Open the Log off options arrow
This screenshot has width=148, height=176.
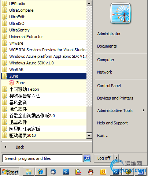pyautogui.click(x=116, y=158)
